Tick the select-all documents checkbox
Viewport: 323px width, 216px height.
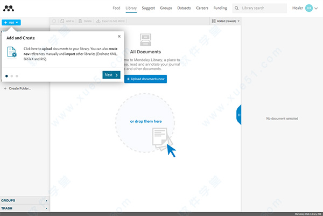point(54,21)
